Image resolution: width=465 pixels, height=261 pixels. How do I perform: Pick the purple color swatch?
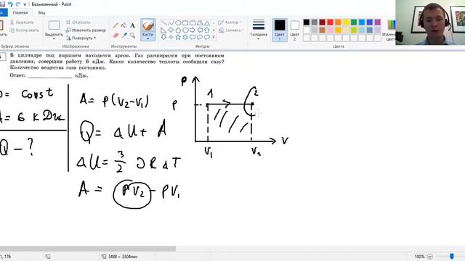378,22
